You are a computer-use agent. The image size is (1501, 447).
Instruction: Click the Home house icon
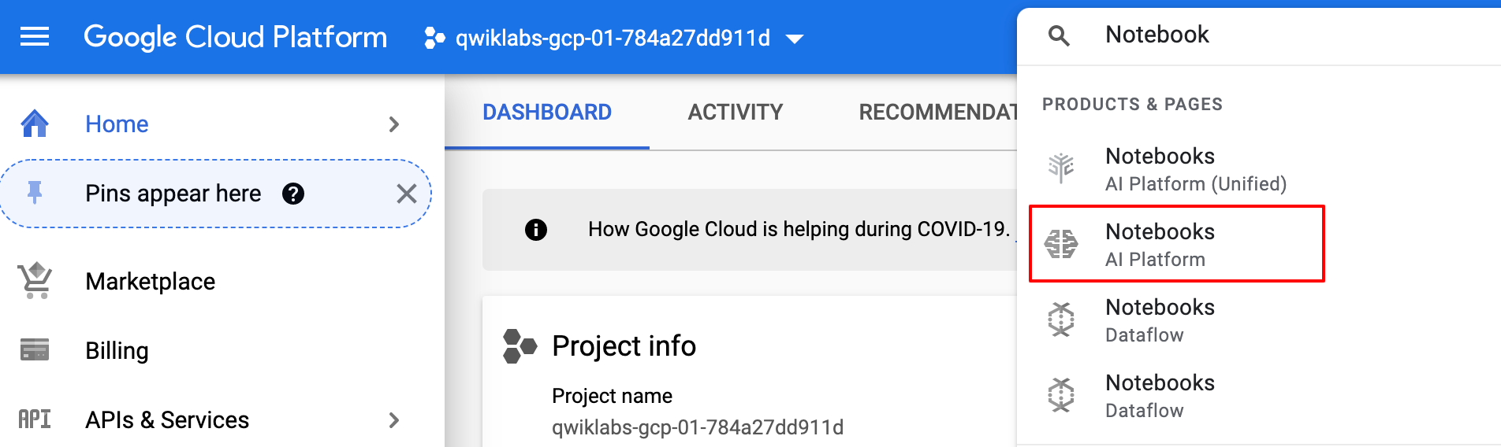coord(35,124)
